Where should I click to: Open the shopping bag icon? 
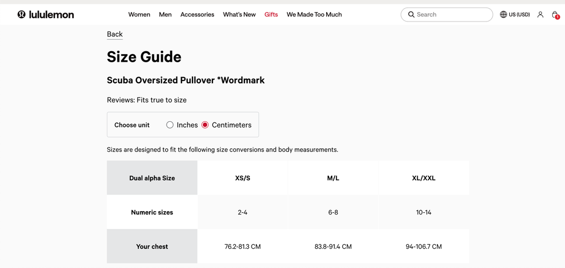click(555, 15)
